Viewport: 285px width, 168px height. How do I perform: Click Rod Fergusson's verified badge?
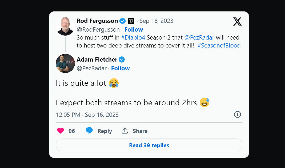click(x=122, y=21)
